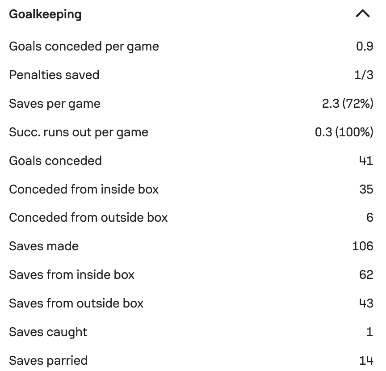Select the Penalties saved label
The height and width of the screenshot is (371, 386).
tap(54, 75)
